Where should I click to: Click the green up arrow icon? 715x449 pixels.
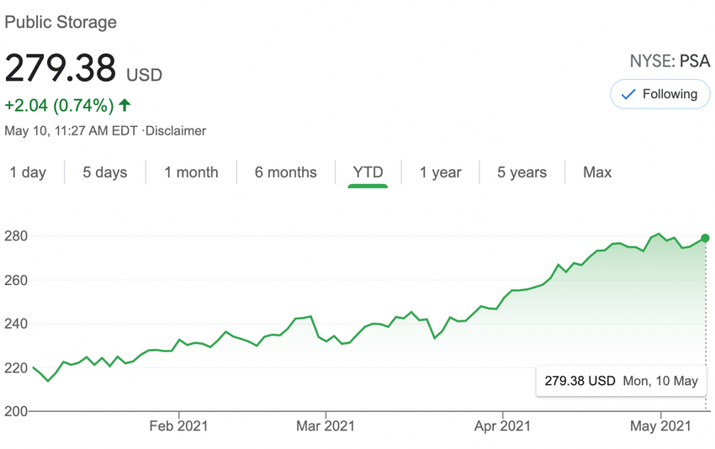click(x=124, y=105)
